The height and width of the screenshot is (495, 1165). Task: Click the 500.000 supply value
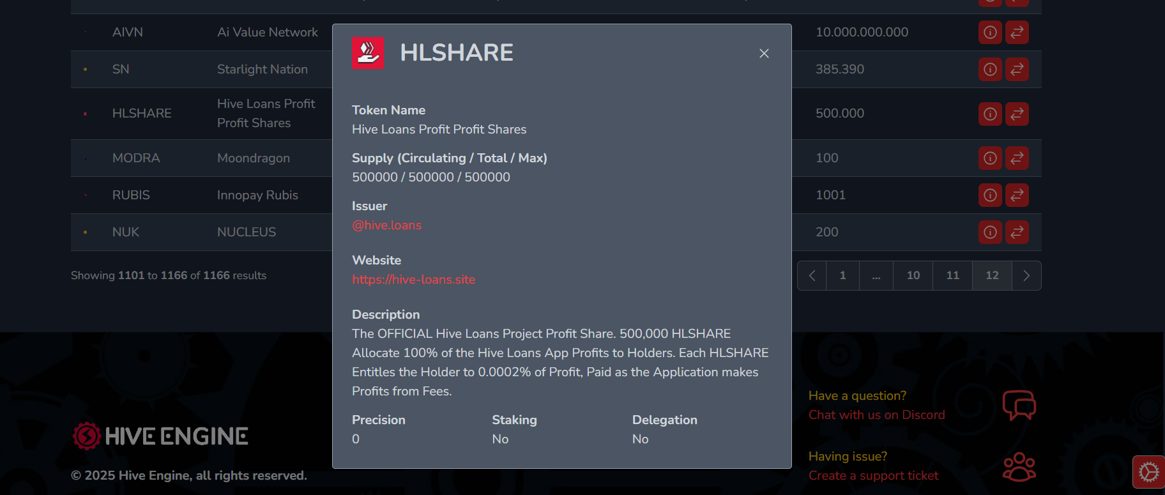(840, 113)
